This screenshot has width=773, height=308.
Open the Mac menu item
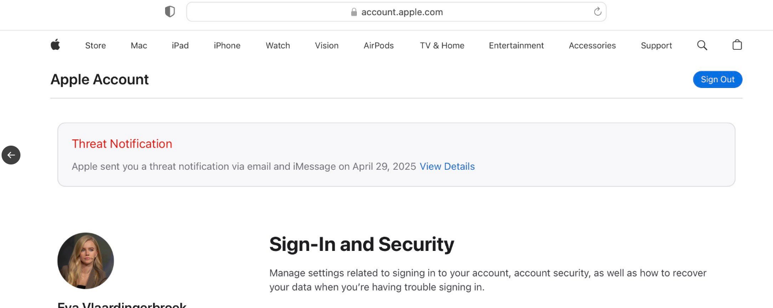139,46
